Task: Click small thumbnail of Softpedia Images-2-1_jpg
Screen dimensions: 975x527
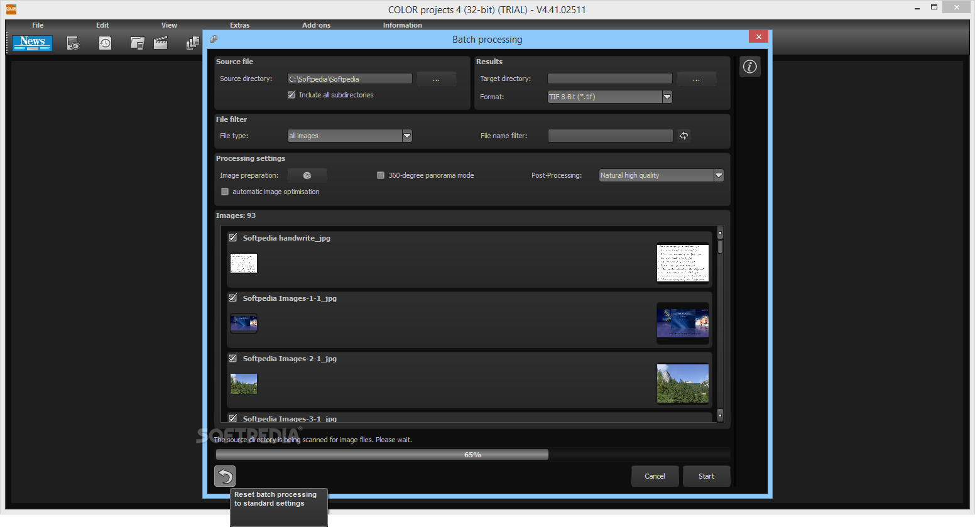Action: point(244,384)
